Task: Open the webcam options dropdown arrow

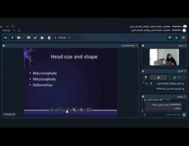Action: point(23,38)
